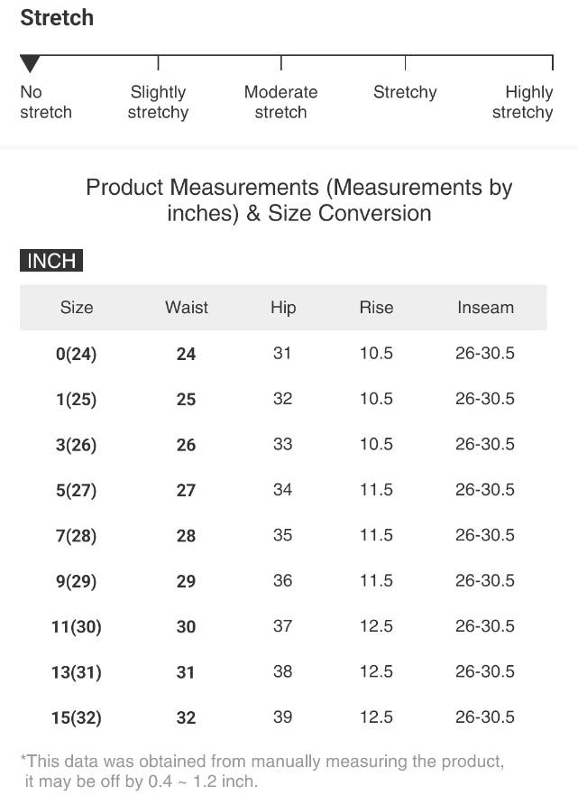
Task: Select the 5(27) size row label
Action: pos(77,490)
